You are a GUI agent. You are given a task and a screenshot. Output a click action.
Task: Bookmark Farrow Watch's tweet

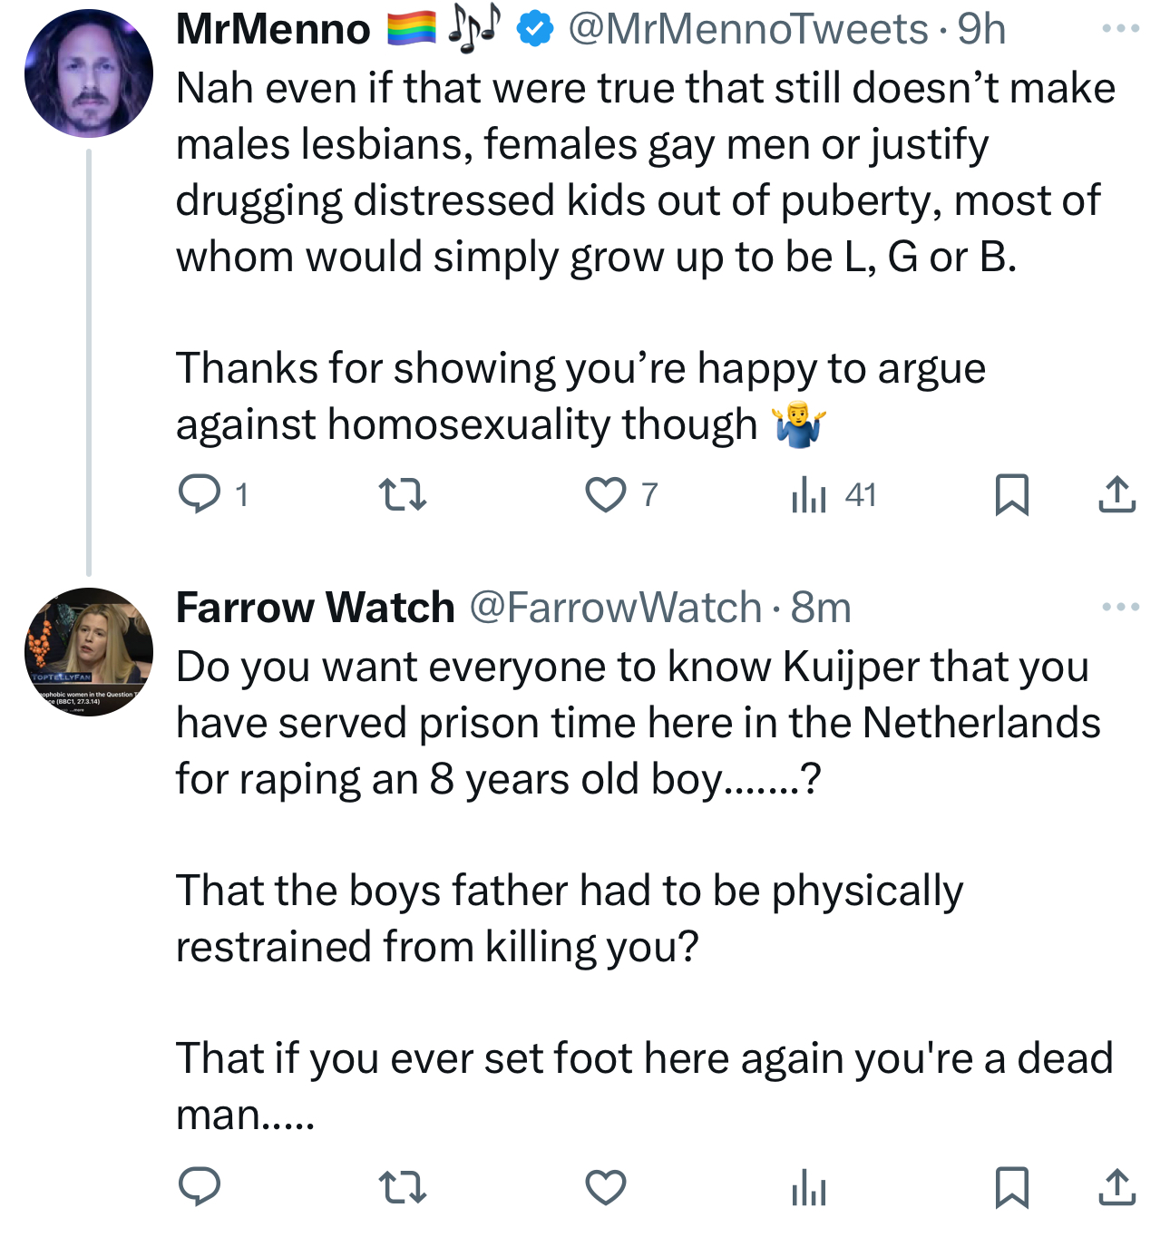click(x=1011, y=1187)
